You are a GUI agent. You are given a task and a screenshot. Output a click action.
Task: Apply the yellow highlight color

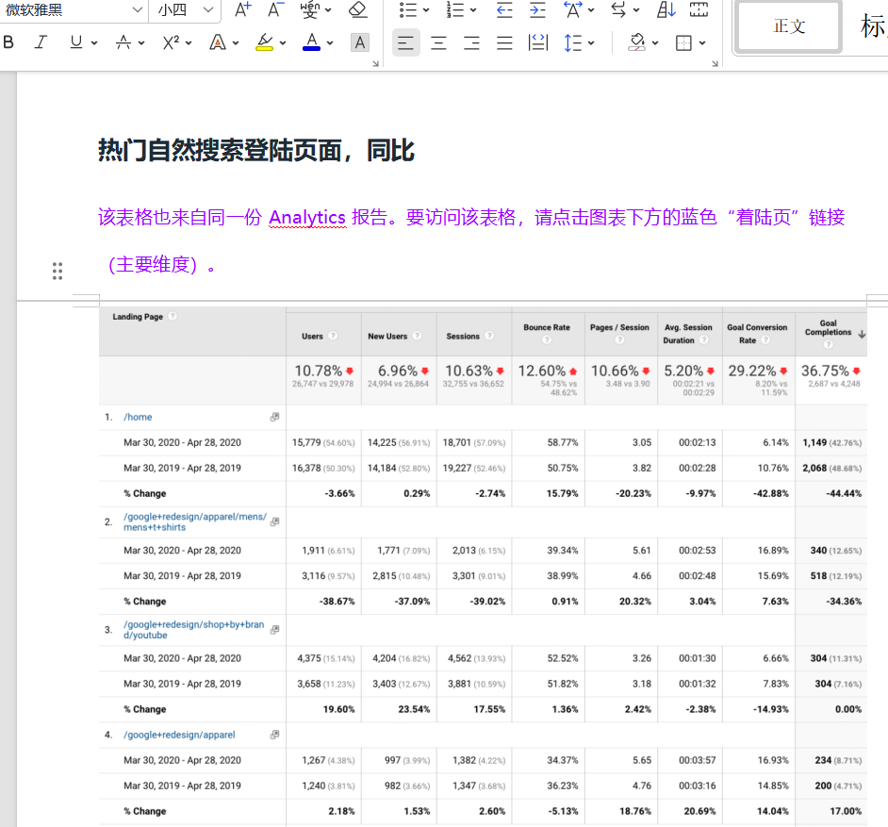(265, 42)
